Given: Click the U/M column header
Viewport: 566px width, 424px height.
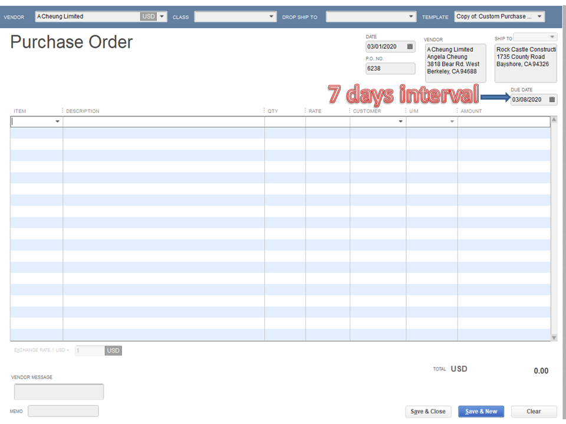Looking at the screenshot, I should (414, 111).
